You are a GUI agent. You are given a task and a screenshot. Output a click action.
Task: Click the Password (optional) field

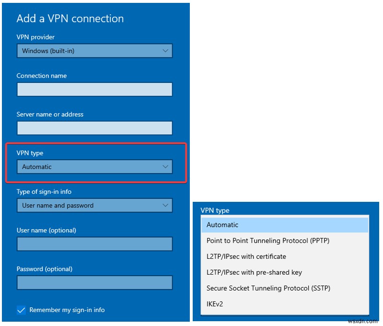click(94, 283)
